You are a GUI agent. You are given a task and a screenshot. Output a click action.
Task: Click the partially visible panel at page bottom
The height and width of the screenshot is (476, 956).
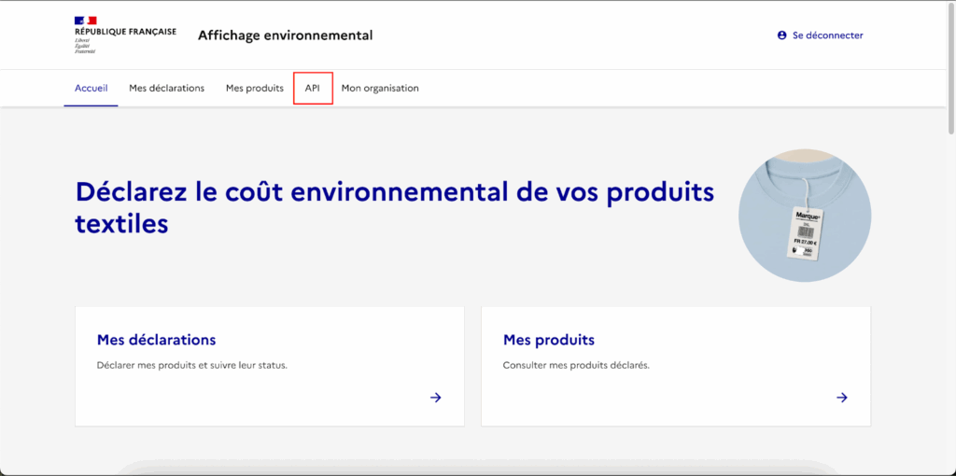pyautogui.click(x=477, y=467)
